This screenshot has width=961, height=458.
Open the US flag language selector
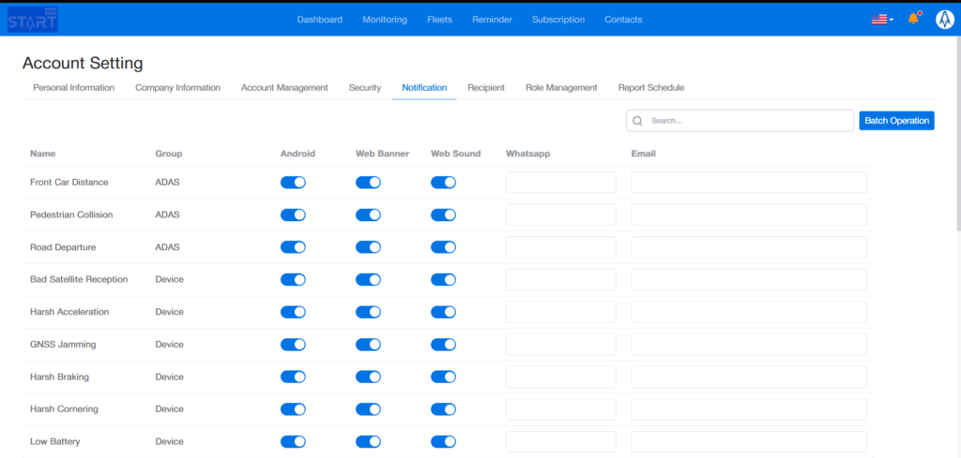881,19
